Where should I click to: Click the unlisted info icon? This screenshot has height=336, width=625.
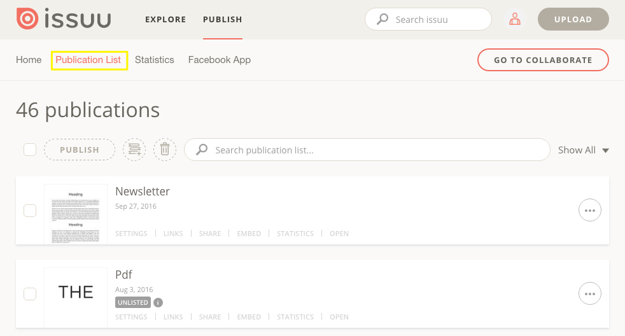(x=158, y=303)
